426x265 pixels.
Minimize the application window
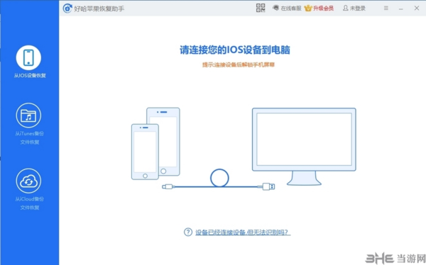pyautogui.click(x=400, y=9)
